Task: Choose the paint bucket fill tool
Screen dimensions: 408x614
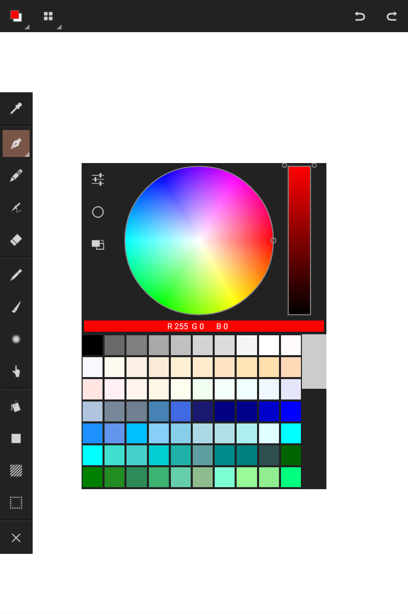Action: 16,406
